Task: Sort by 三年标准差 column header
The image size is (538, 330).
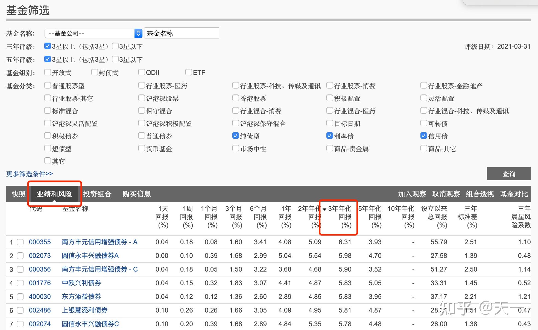Action: pyautogui.click(x=467, y=217)
